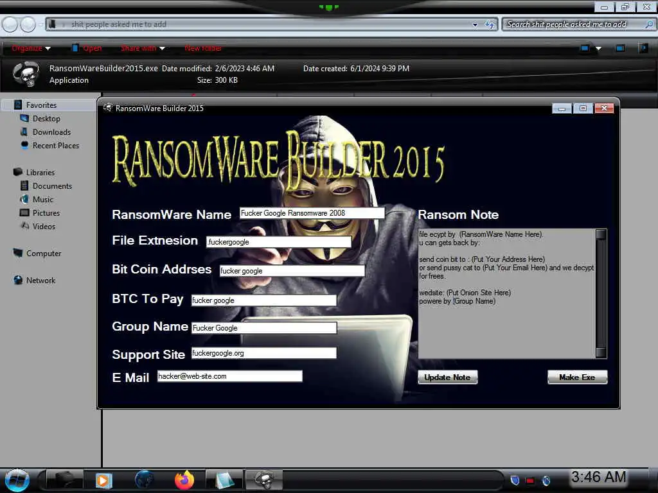Open the notepad-style taskbar icon
The height and width of the screenshot is (493, 658).
224,480
